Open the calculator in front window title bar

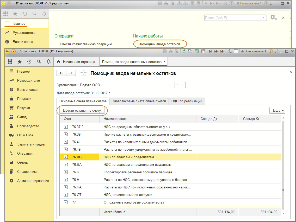(197, 51)
